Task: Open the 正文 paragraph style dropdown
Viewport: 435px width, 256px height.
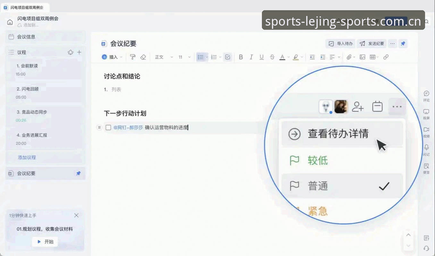Action: (164, 57)
